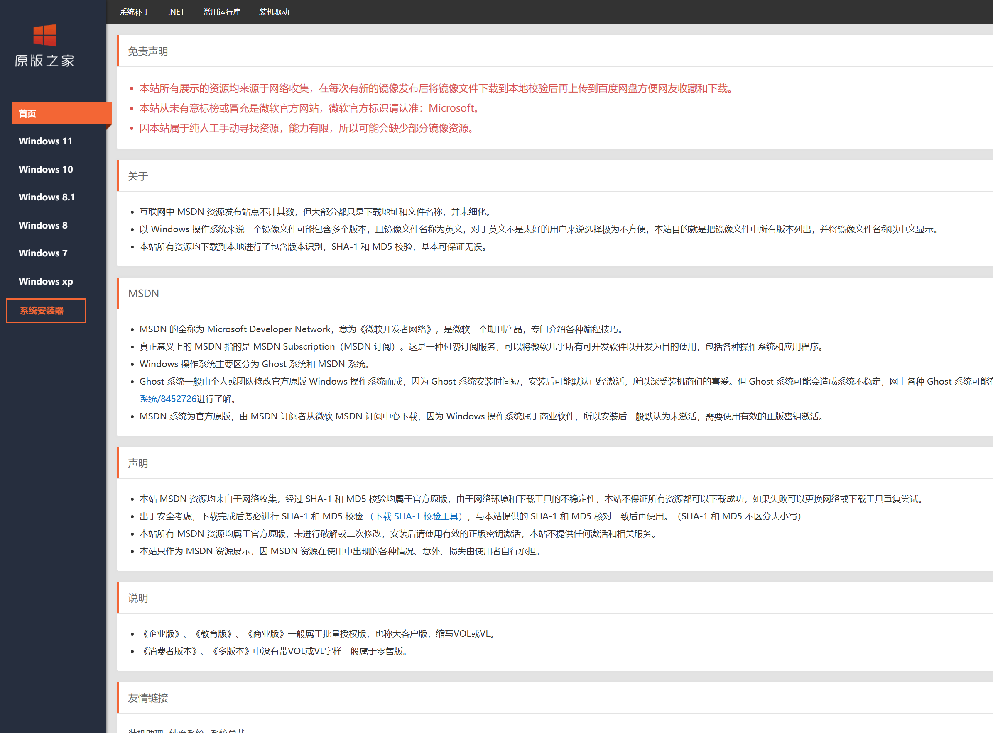Select Windows 8.1 in the sidebar
Screen dimensions: 993x733
coord(47,197)
